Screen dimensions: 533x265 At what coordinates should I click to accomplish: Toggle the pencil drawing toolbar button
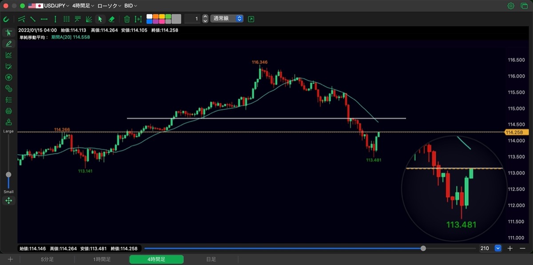click(x=8, y=43)
